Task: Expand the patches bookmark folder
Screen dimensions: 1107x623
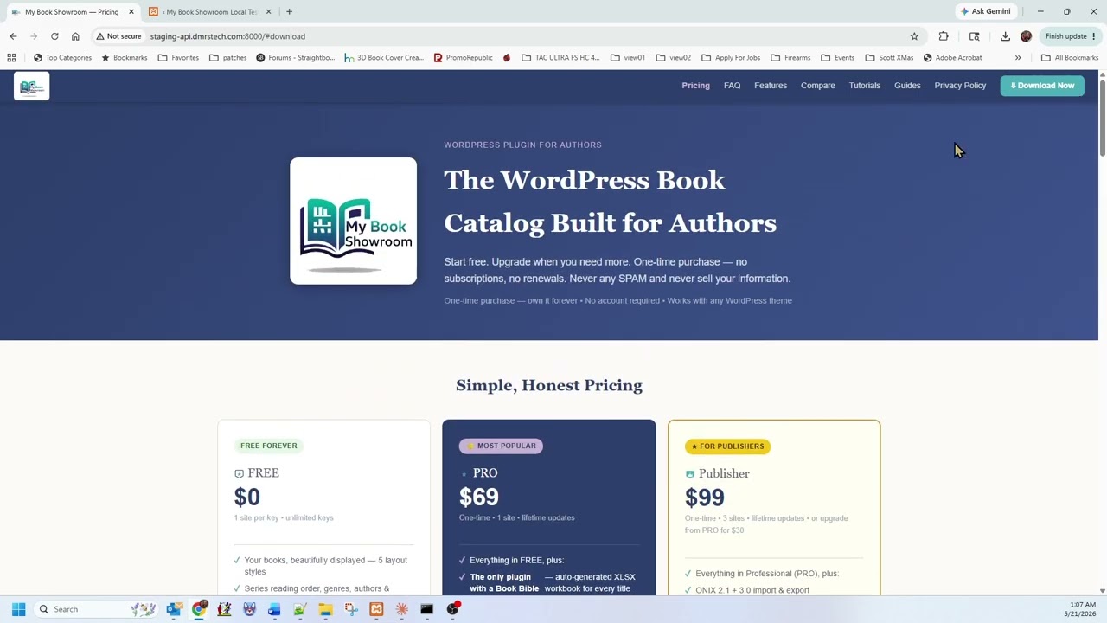Action: click(227, 58)
